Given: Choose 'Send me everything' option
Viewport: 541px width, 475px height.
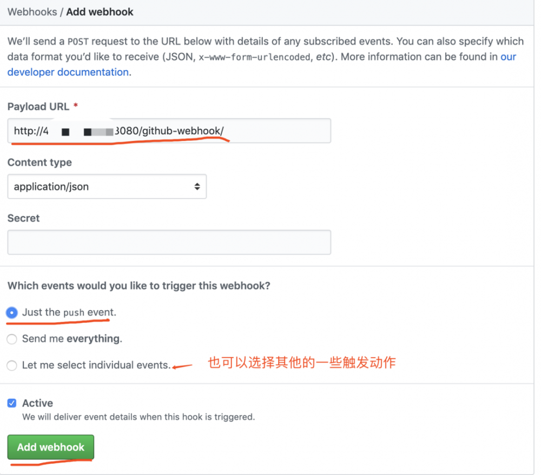Looking at the screenshot, I should click(x=11, y=339).
